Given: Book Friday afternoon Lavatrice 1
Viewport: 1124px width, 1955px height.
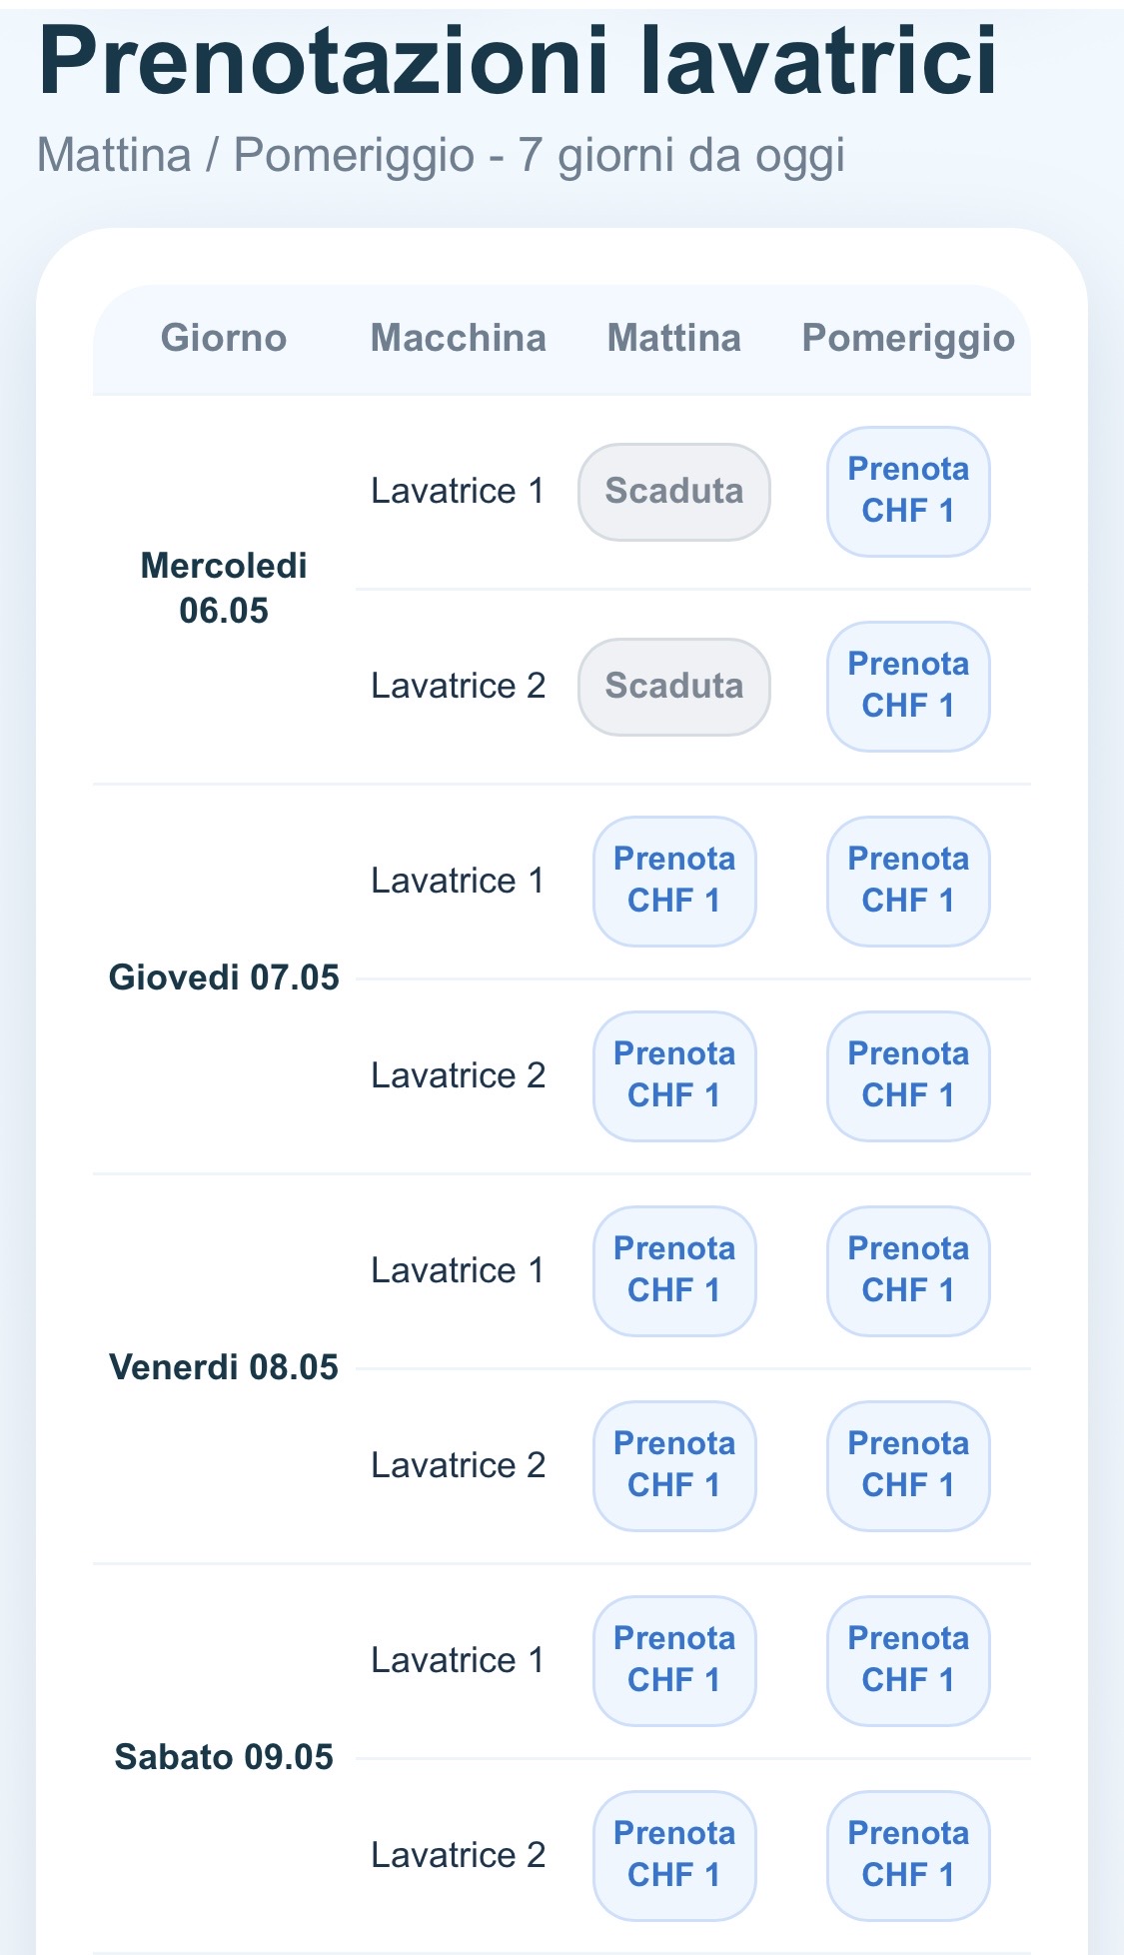Looking at the screenshot, I should point(908,1270).
